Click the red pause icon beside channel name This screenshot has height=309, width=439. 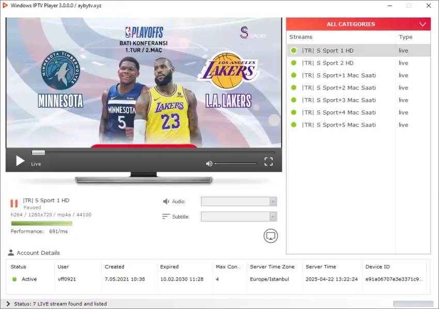[x=14, y=203]
